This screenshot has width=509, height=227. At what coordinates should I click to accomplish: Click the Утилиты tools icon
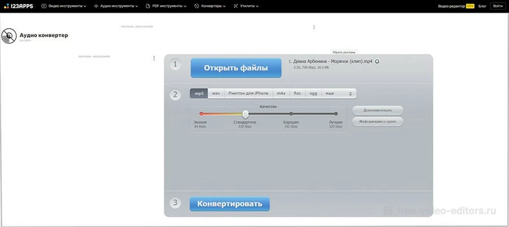point(236,6)
